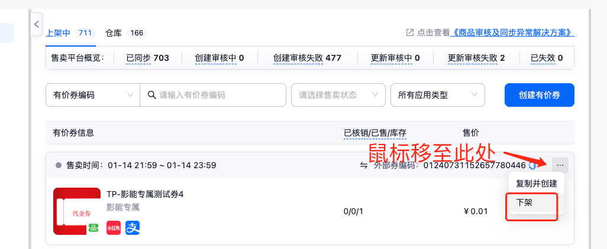Click the green voucher badge on thumbnail
This screenshot has width=607, height=249.
93,228
